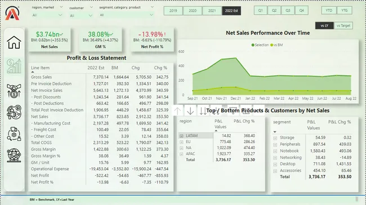Expand the LATAM region row

181,136
